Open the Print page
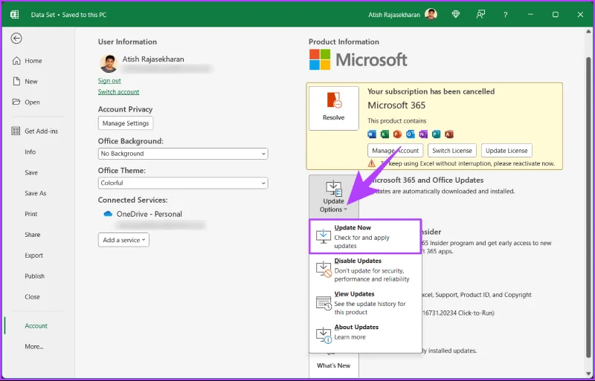Viewport: 595px width, 381px height. tap(31, 214)
